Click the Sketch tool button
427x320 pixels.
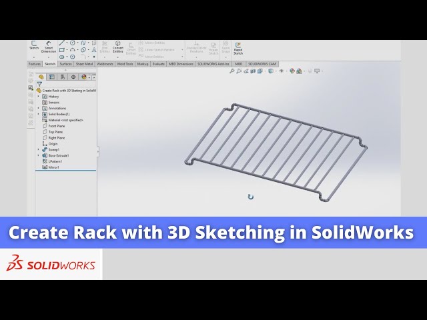33,45
